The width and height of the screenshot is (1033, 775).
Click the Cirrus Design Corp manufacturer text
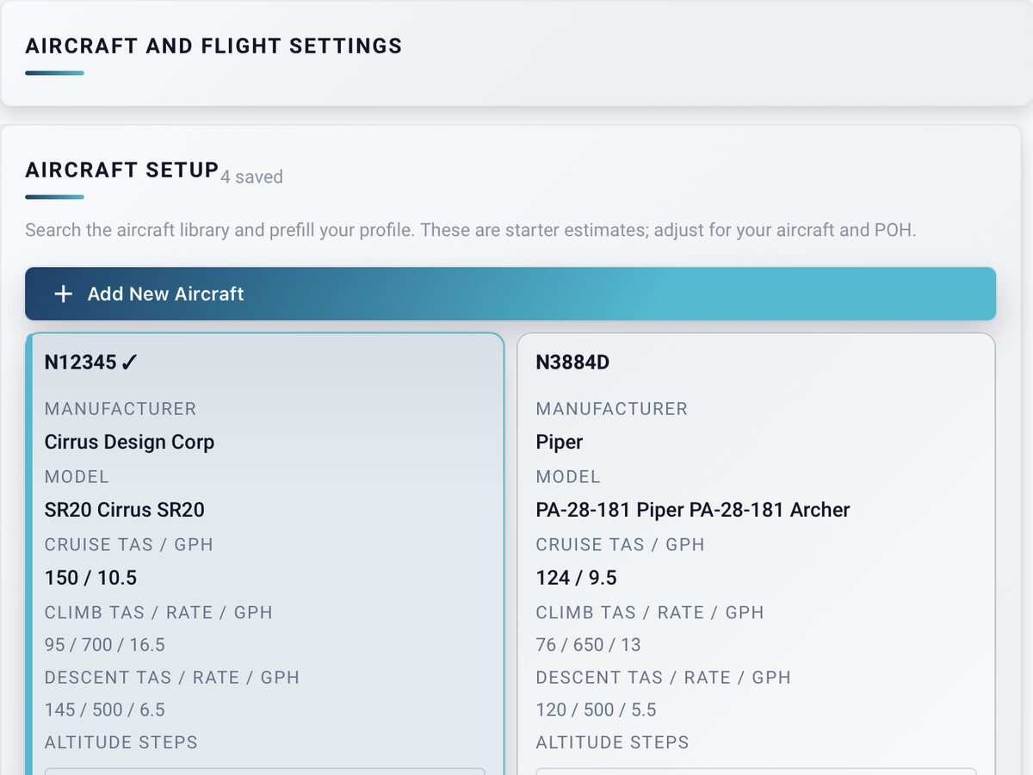pyautogui.click(x=129, y=442)
